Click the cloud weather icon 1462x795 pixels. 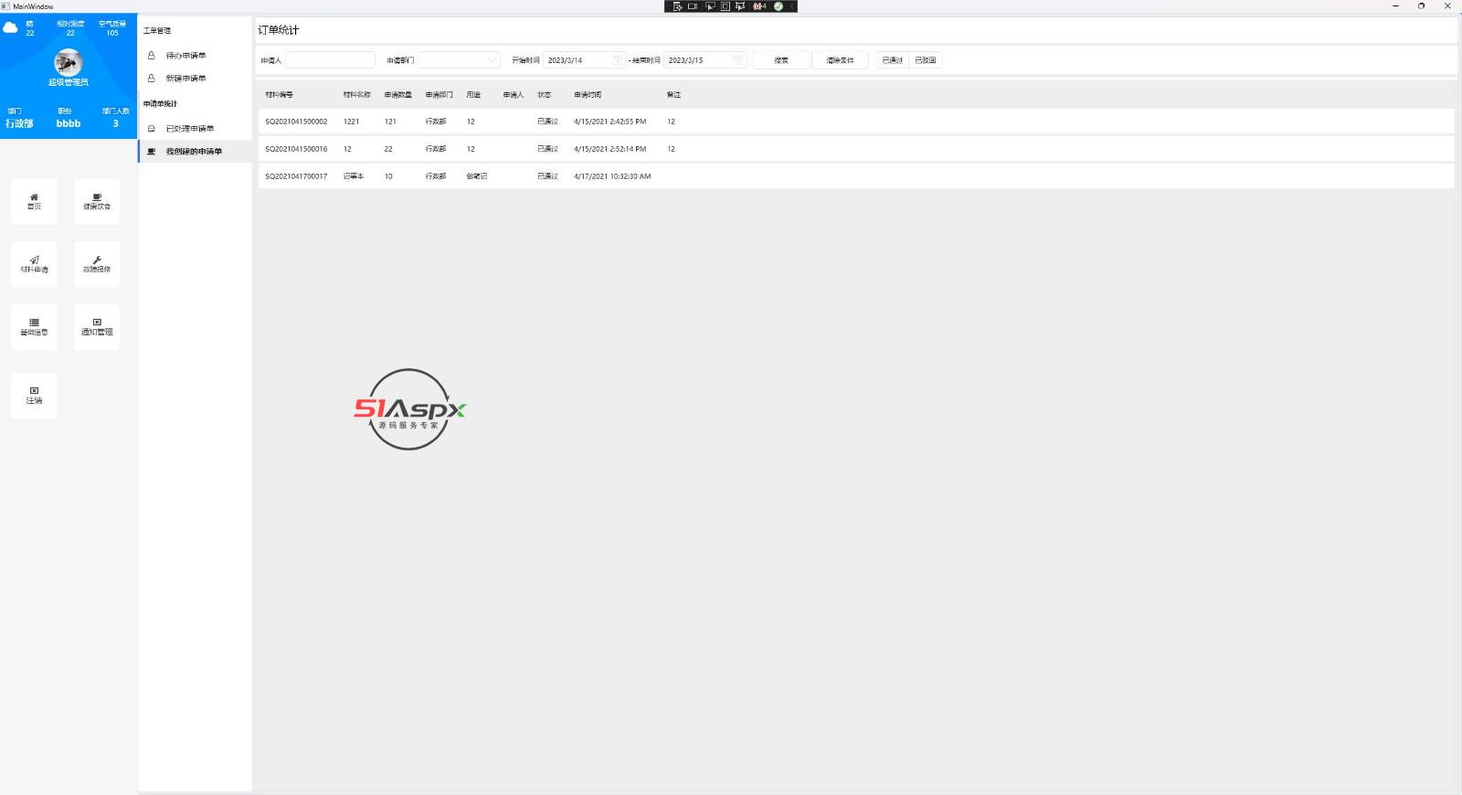(x=10, y=27)
